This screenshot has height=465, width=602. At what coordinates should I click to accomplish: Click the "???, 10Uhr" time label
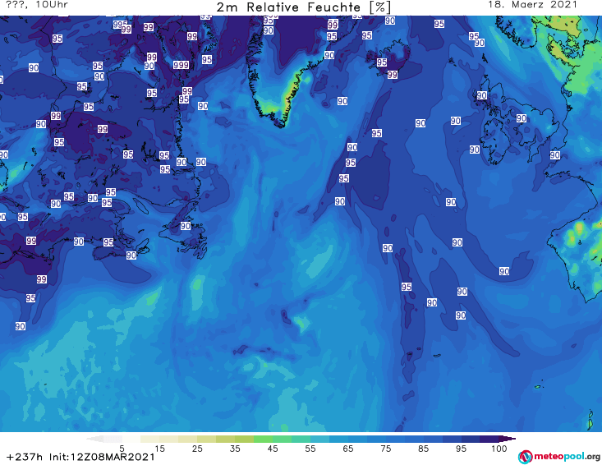point(37,5)
